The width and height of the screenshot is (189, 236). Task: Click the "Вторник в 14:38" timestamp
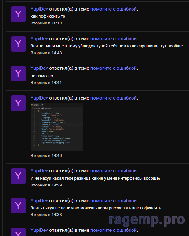tap(46, 215)
